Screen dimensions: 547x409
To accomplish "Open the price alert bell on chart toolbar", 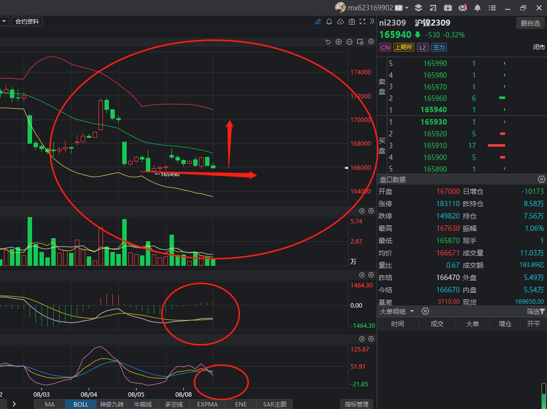I will (329, 22).
